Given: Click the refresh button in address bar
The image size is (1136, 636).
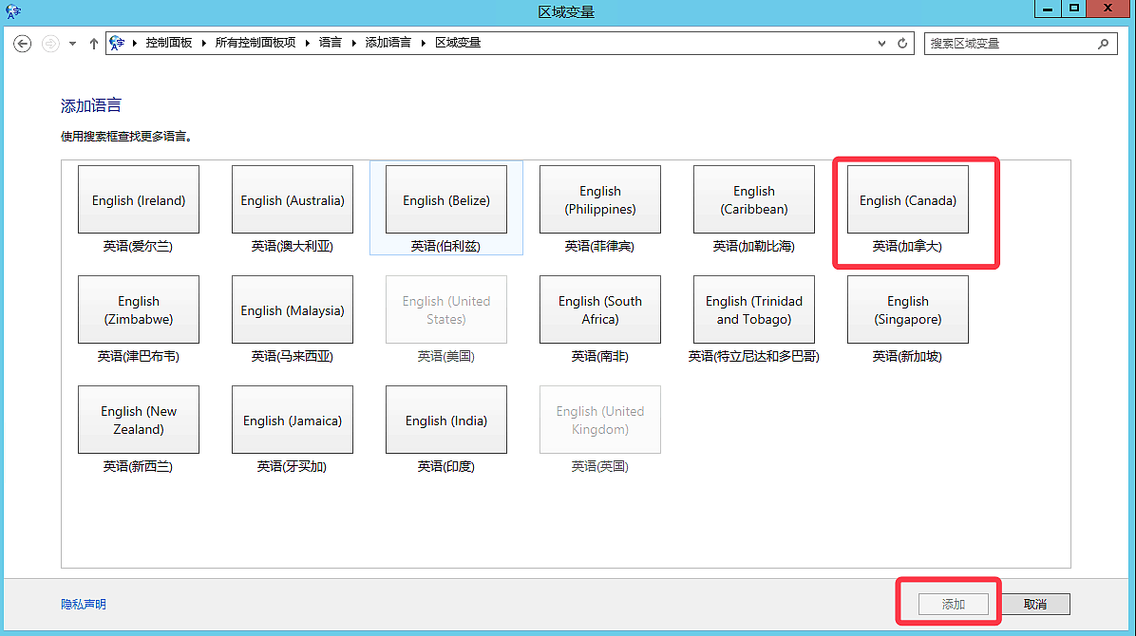Looking at the screenshot, I should pos(902,43).
